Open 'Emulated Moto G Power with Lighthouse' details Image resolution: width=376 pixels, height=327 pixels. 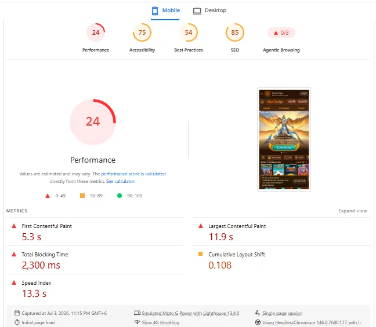190,313
